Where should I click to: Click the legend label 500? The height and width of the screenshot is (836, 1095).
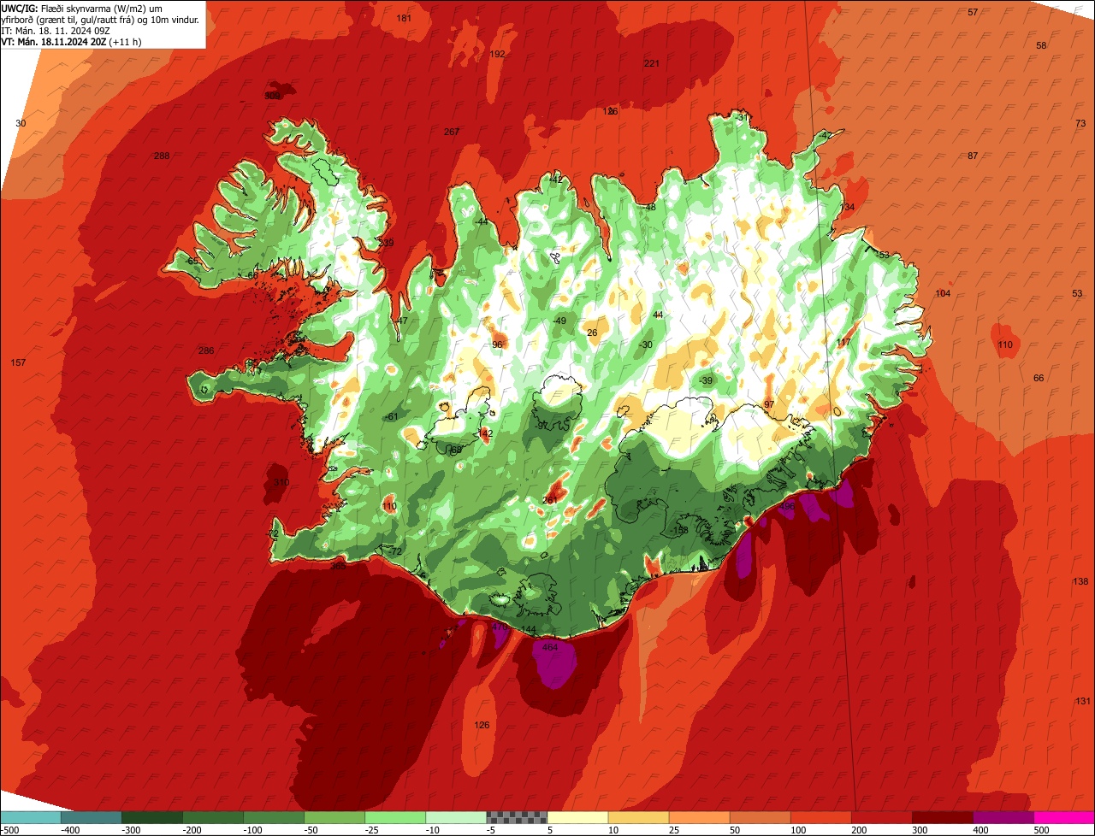coord(1043,829)
